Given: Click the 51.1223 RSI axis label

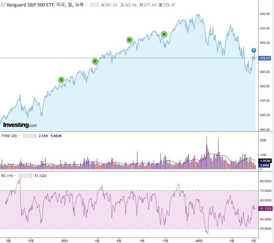Looking at the screenshot, I should click(x=266, y=209).
